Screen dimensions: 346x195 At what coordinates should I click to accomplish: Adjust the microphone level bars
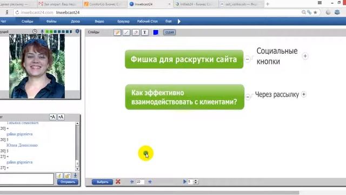click(59, 31)
